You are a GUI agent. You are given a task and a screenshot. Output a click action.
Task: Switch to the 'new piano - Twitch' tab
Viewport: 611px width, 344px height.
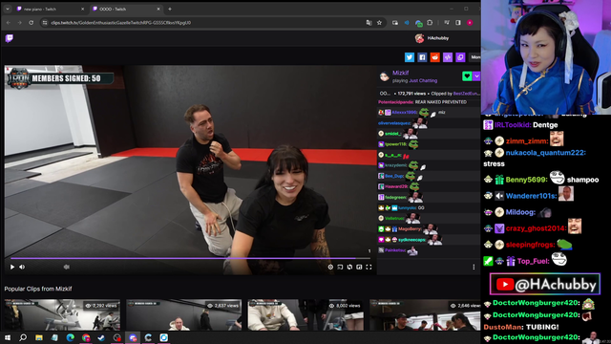click(x=50, y=9)
